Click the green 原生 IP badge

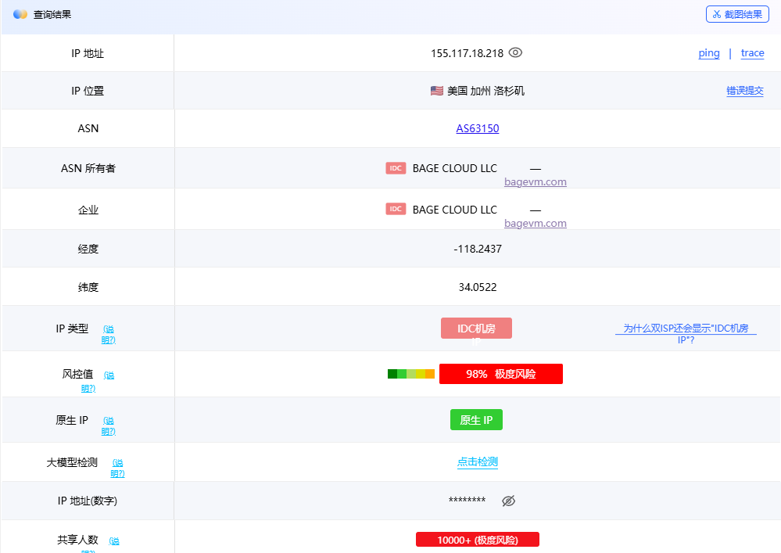coord(476,420)
